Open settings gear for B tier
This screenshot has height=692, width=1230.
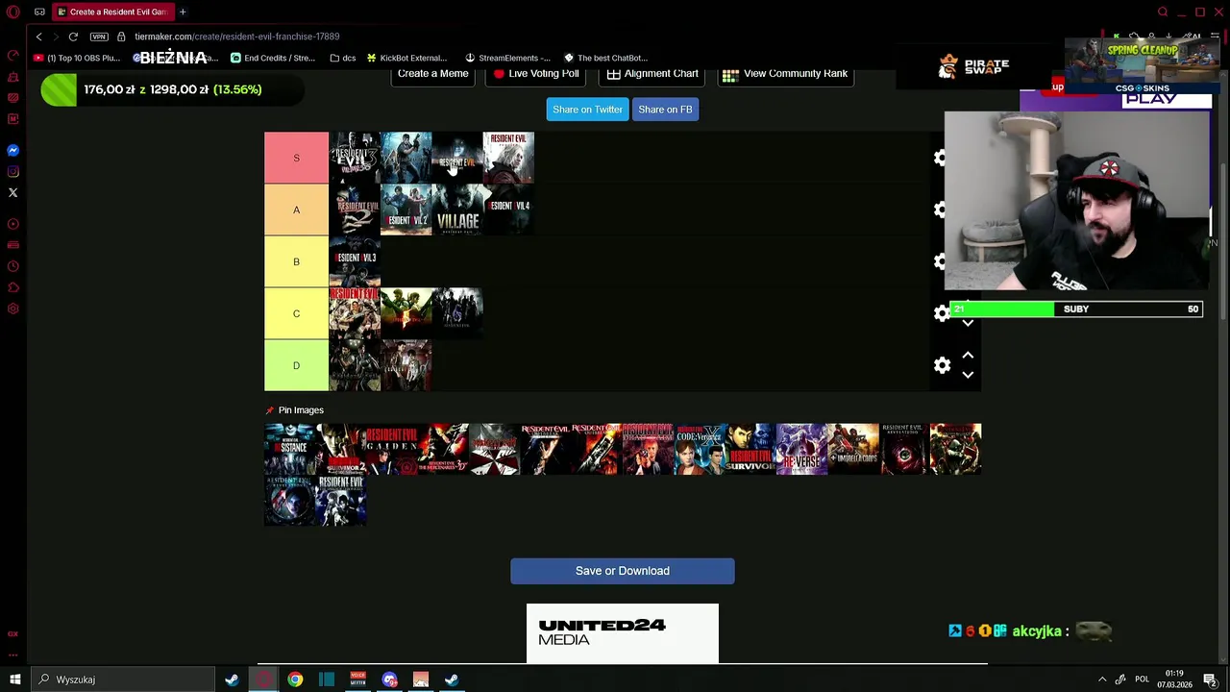[x=941, y=261]
